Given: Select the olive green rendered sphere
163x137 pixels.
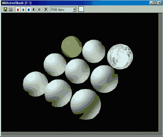Looking at the screenshot, I should click(x=71, y=47).
